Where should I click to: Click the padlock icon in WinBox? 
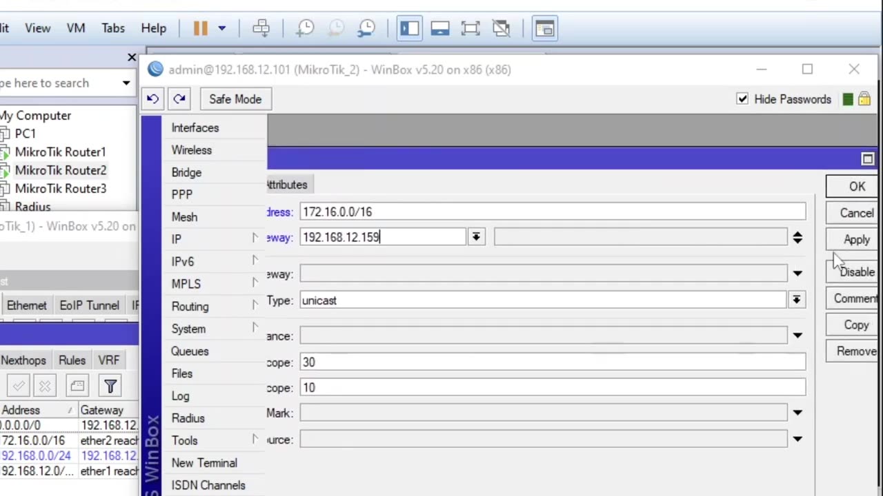[x=864, y=99]
